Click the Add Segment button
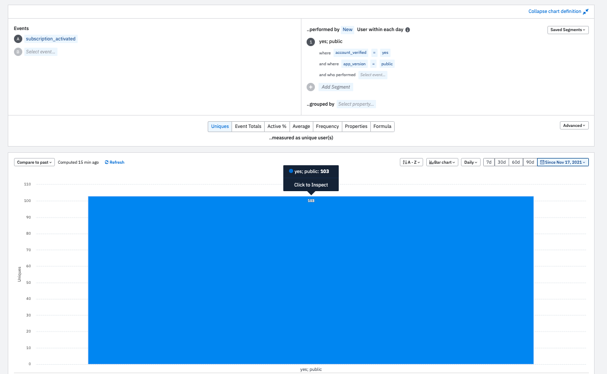Image resolution: width=607 pixels, height=374 pixels. (x=336, y=87)
